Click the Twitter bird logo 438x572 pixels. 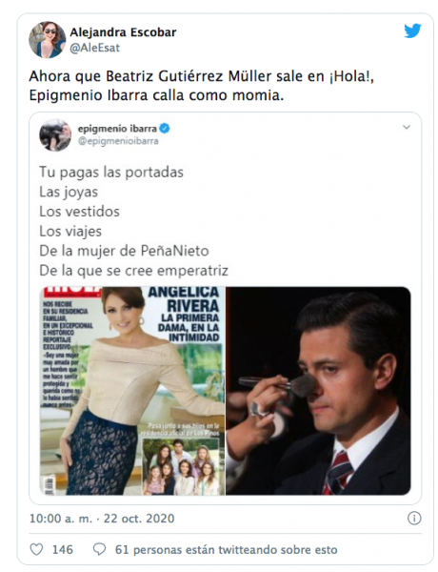click(412, 31)
